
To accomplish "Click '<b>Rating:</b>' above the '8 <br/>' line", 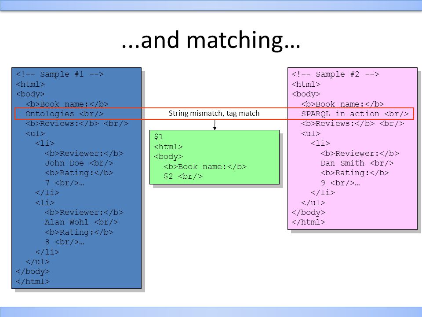I will (79, 232).
